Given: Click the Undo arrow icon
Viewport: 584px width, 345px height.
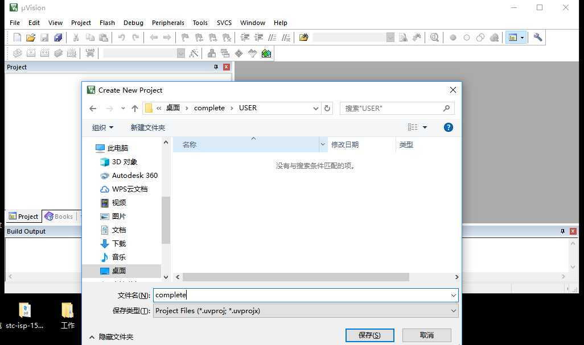Looking at the screenshot, I should click(x=121, y=37).
